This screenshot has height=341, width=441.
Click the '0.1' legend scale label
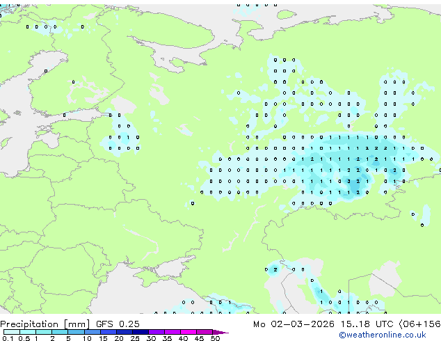8,338
